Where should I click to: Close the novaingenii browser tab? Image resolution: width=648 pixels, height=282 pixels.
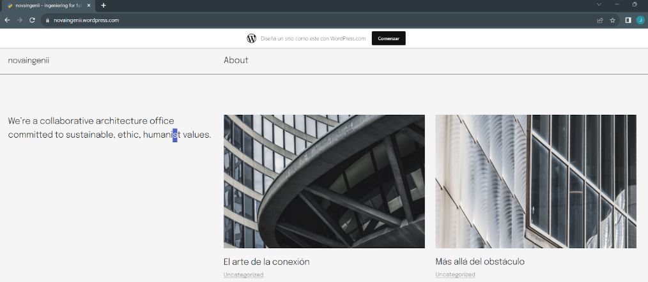tap(90, 5)
